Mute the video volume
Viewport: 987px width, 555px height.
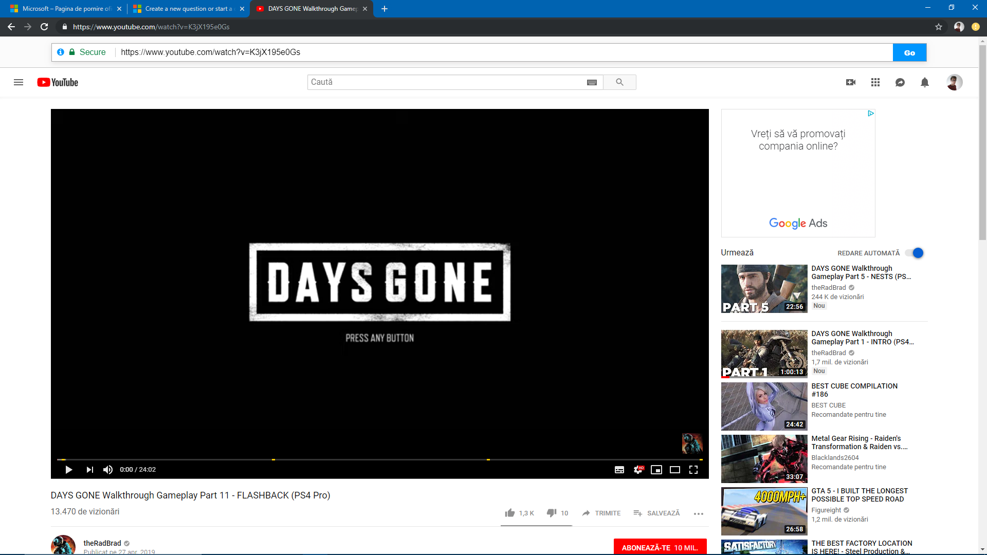[x=108, y=470]
